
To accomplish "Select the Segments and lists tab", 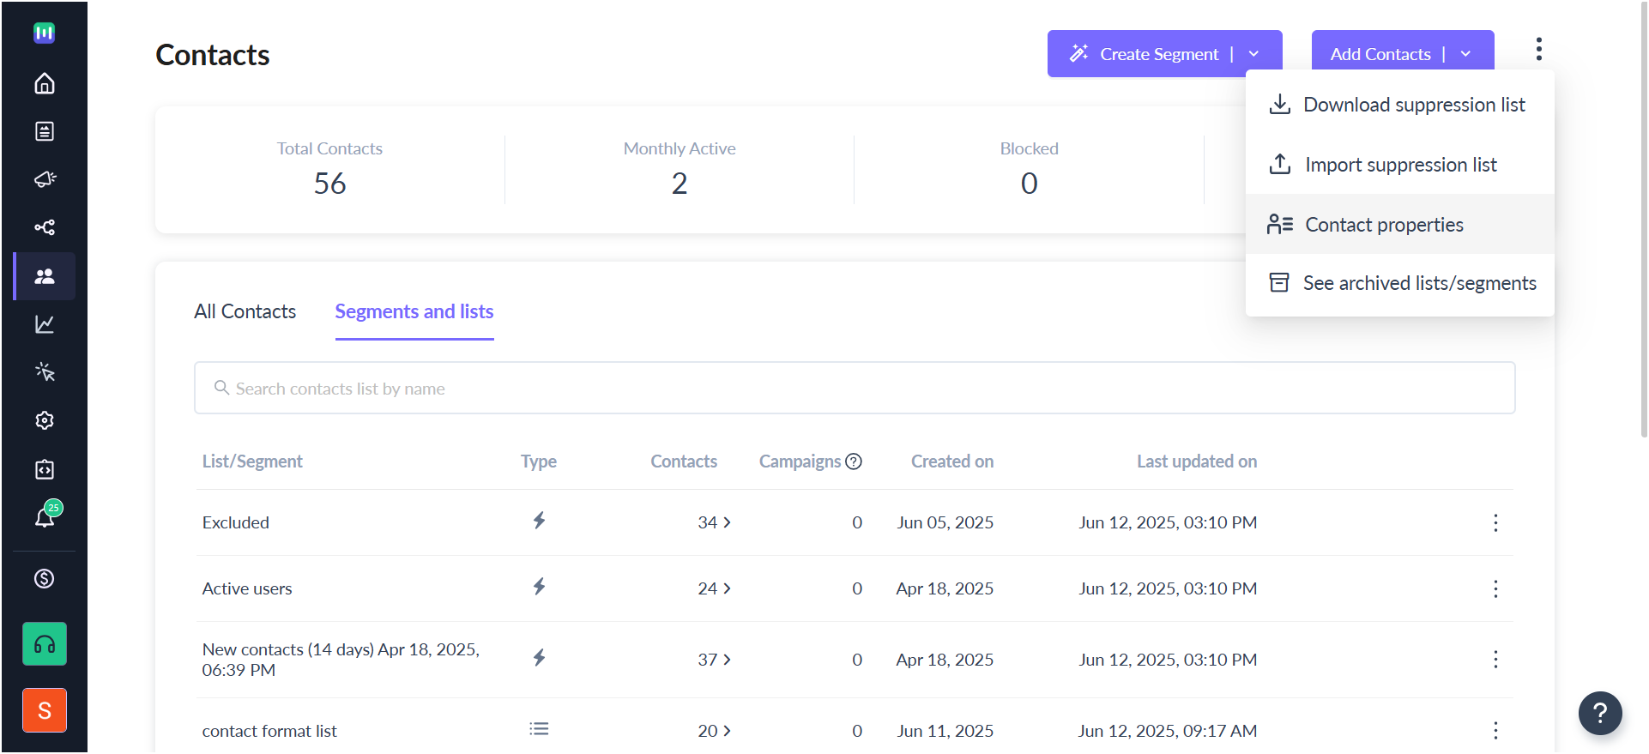I will [x=414, y=311].
